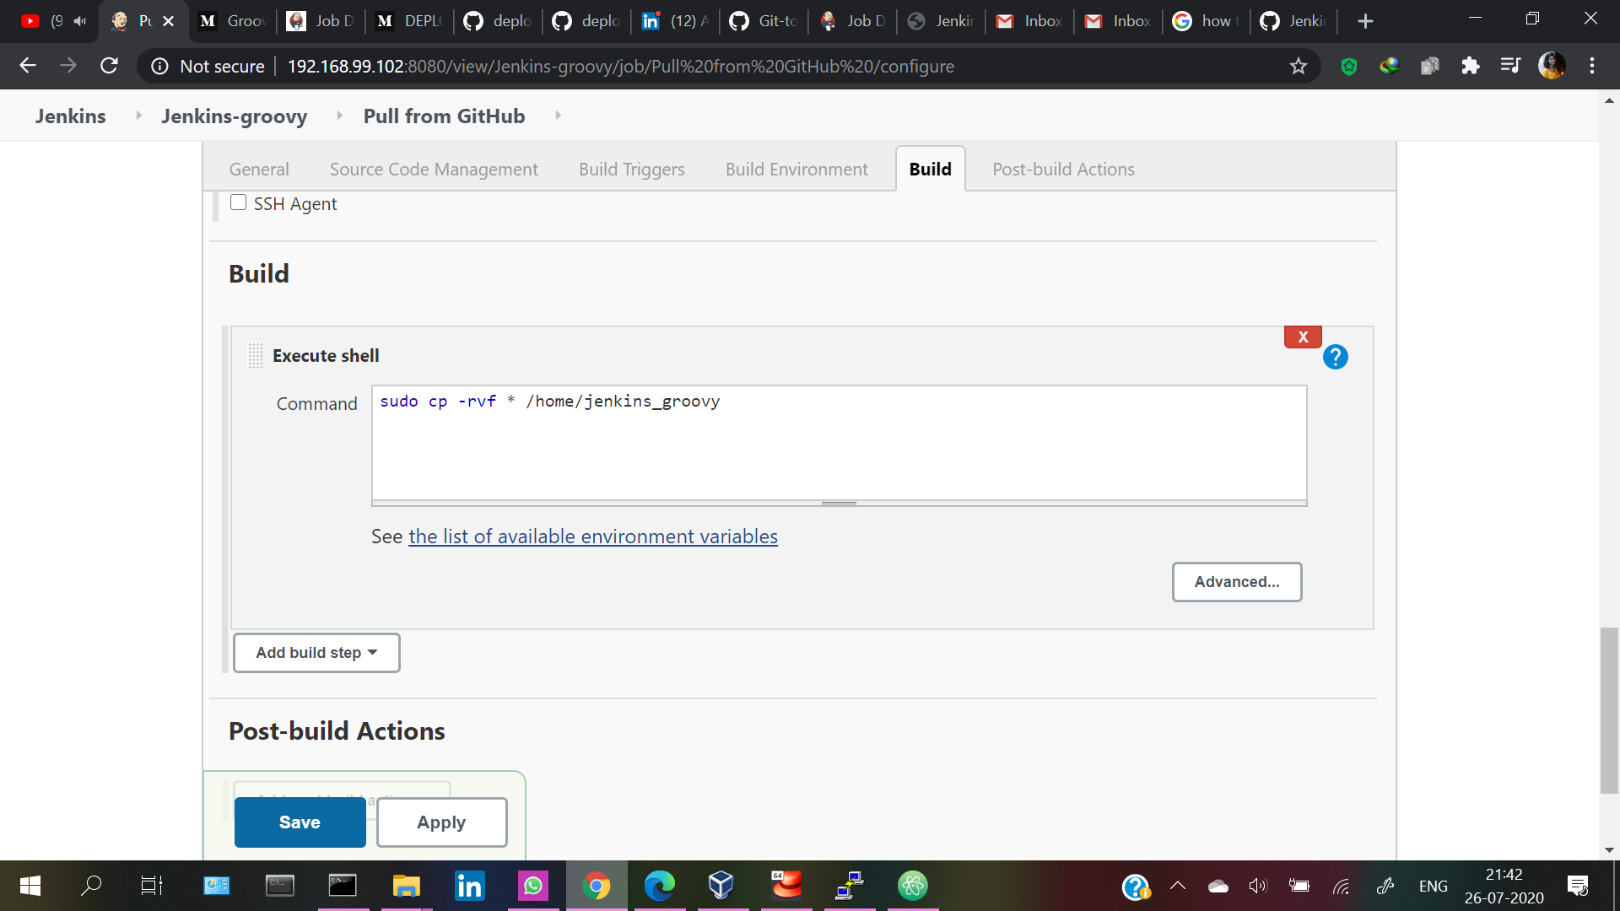This screenshot has width=1620, height=911.
Task: Expand the Pull from GitHub breadcrumb arrow
Action: tap(558, 116)
